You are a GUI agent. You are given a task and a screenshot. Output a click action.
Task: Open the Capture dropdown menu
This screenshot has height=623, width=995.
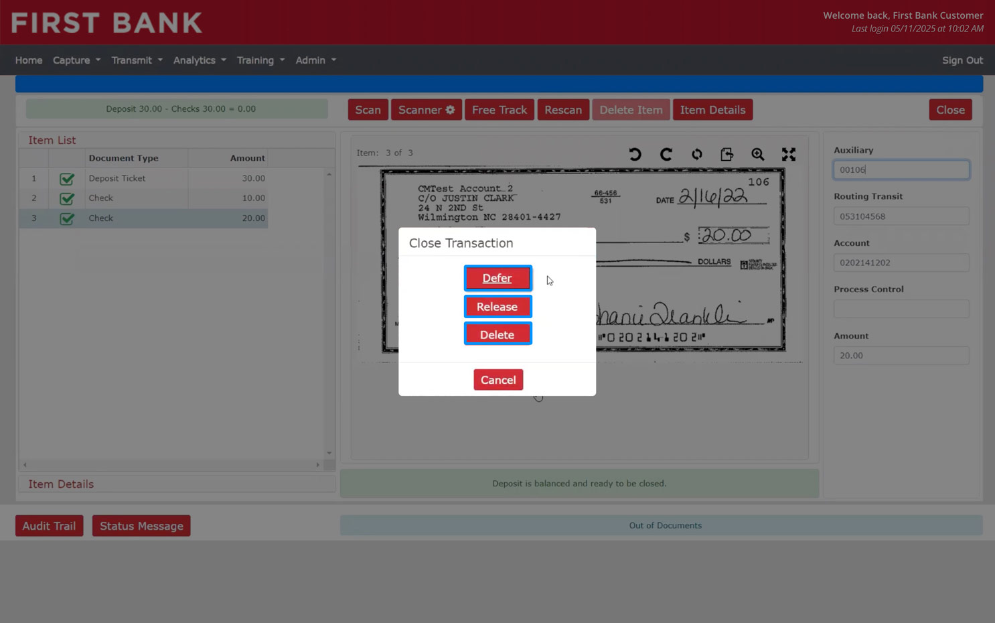pos(76,60)
